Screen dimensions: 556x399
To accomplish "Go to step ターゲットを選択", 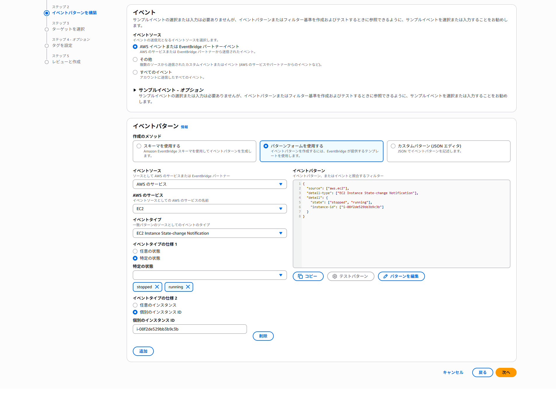I will [68, 29].
